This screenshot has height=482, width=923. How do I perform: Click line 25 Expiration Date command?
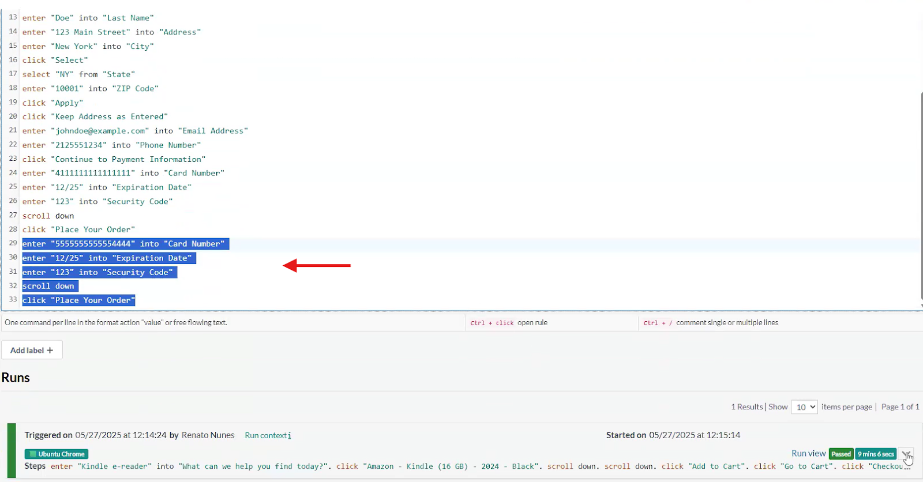(107, 187)
